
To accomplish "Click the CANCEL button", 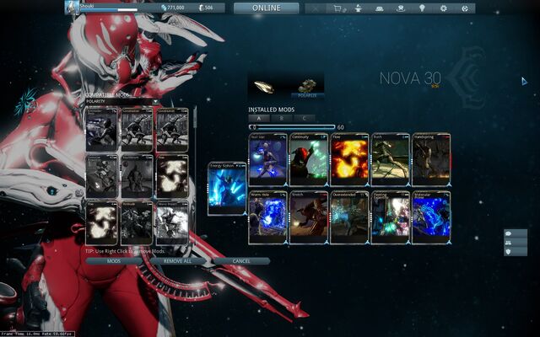I will click(x=241, y=261).
